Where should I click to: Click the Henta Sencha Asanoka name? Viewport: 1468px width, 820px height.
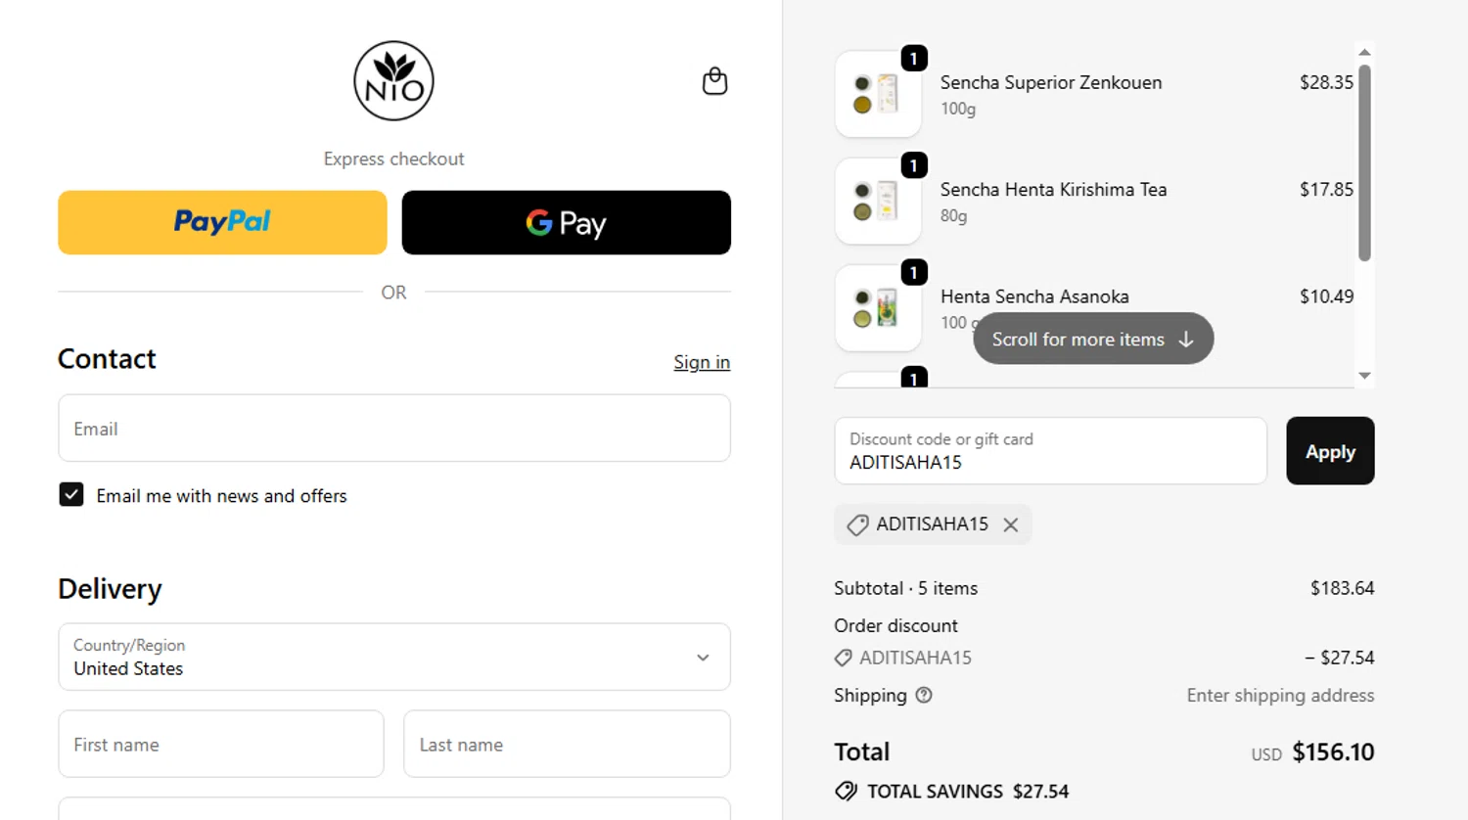[x=1034, y=296]
